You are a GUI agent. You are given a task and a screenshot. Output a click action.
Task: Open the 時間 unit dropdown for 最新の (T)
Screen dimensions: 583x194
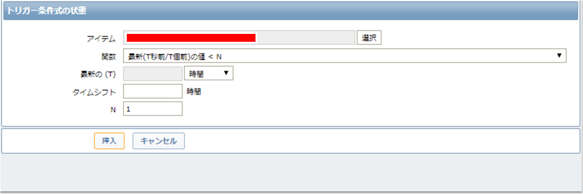coord(209,73)
